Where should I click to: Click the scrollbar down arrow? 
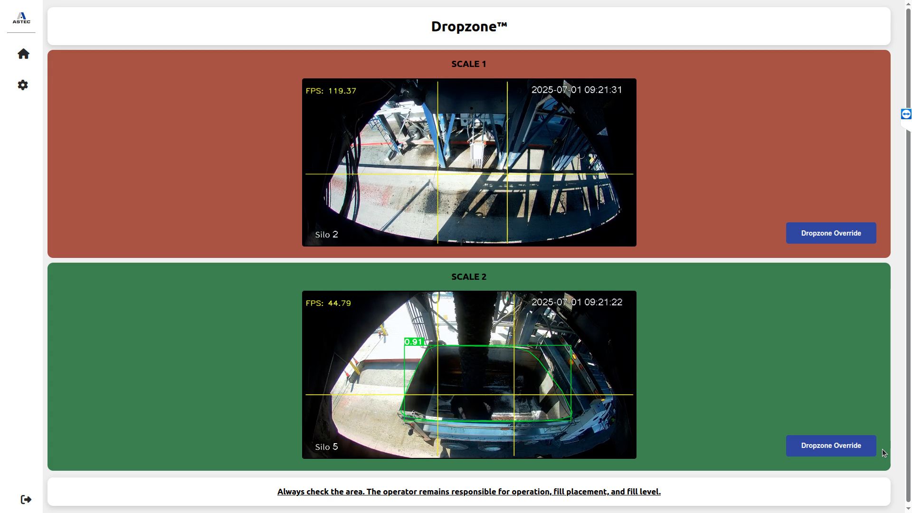[908, 509]
